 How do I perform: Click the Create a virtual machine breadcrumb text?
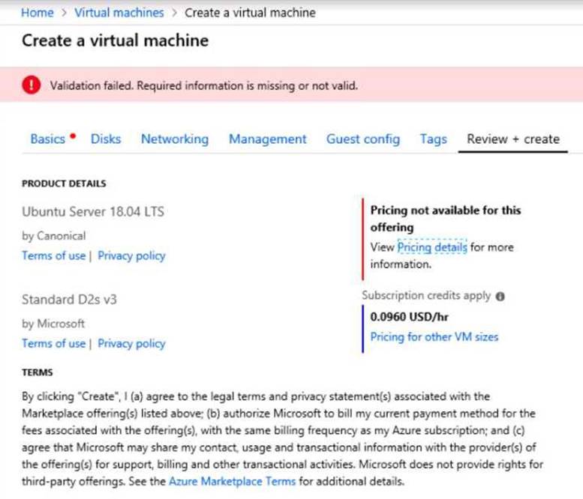(250, 13)
